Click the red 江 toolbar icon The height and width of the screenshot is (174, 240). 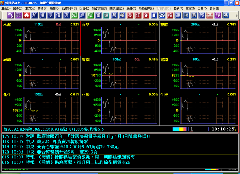(x=138, y=15)
